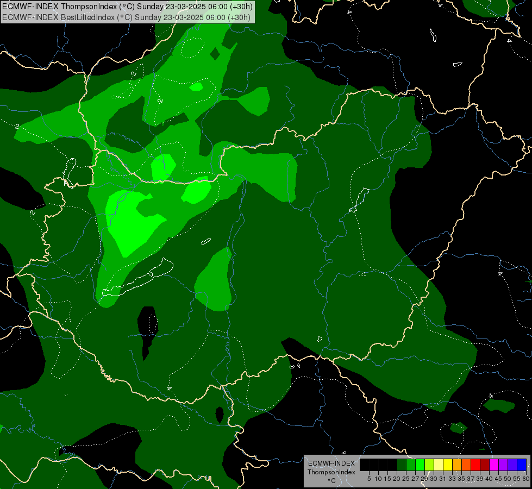Click the violet 50–55 legend swatch
This screenshot has width=532, height=489.
pyautogui.click(x=512, y=465)
